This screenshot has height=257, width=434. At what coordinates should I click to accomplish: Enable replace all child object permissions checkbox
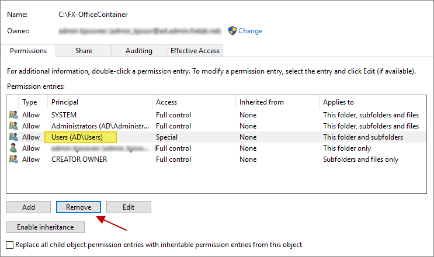pos(9,245)
